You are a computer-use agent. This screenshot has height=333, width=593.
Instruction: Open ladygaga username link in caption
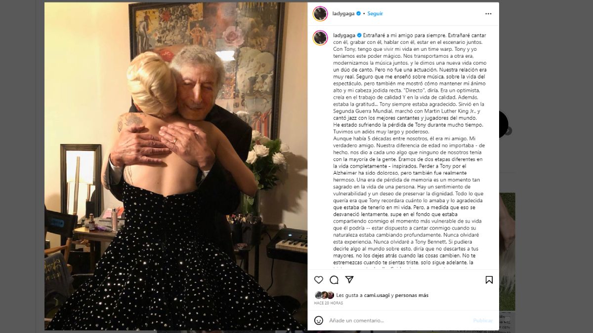click(x=344, y=36)
